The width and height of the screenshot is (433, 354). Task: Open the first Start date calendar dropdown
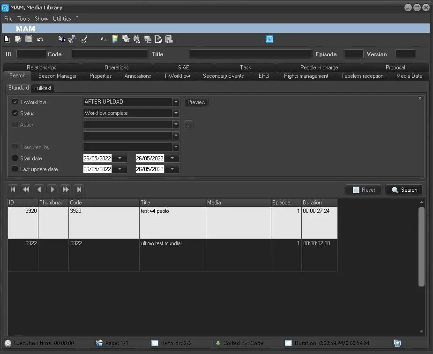119,158
